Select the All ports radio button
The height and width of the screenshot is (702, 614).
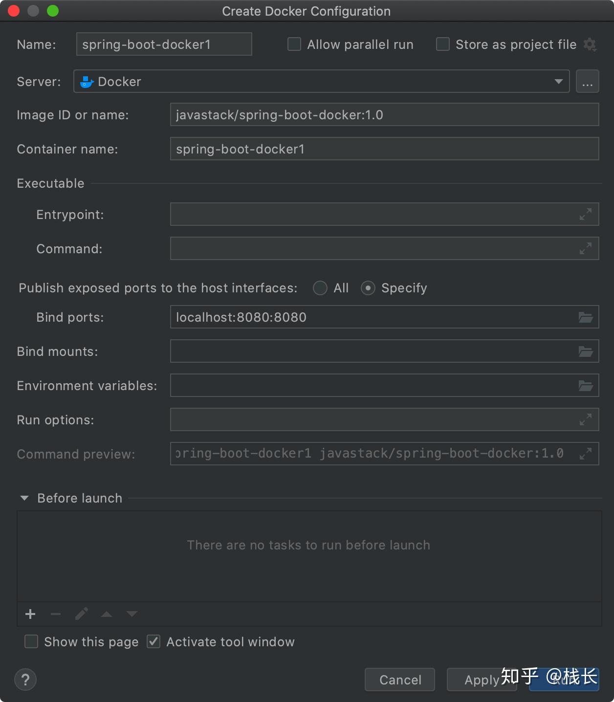click(320, 288)
